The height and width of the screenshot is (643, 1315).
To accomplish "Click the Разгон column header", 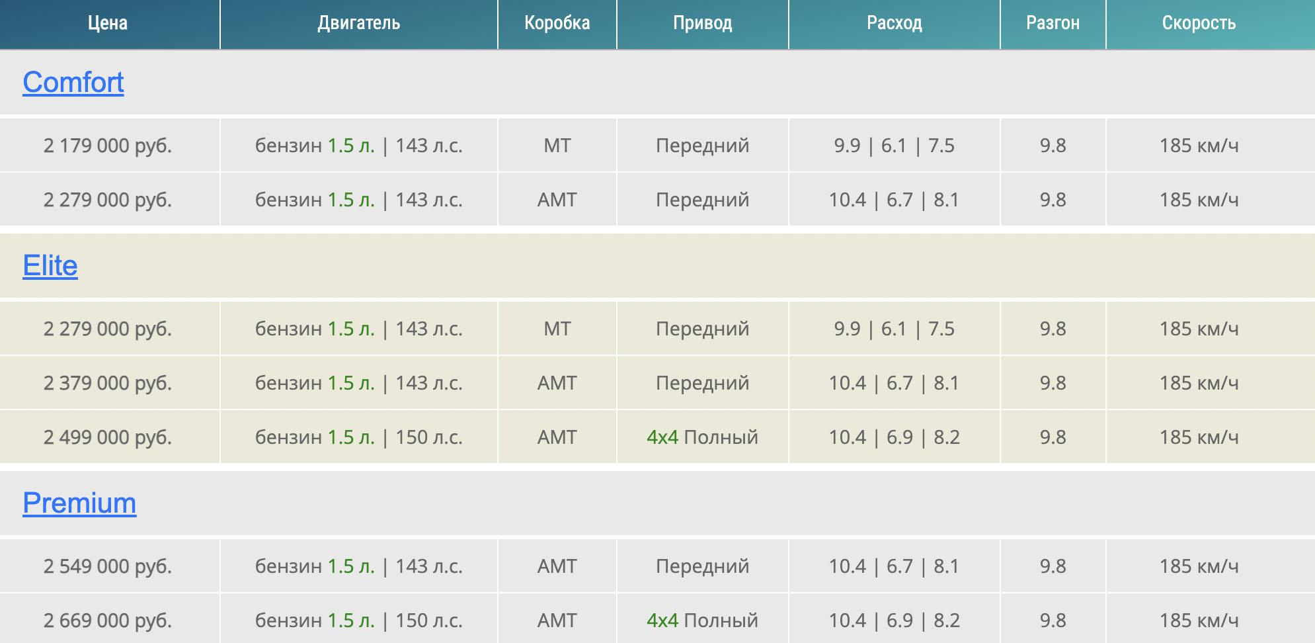I will pyautogui.click(x=1053, y=23).
